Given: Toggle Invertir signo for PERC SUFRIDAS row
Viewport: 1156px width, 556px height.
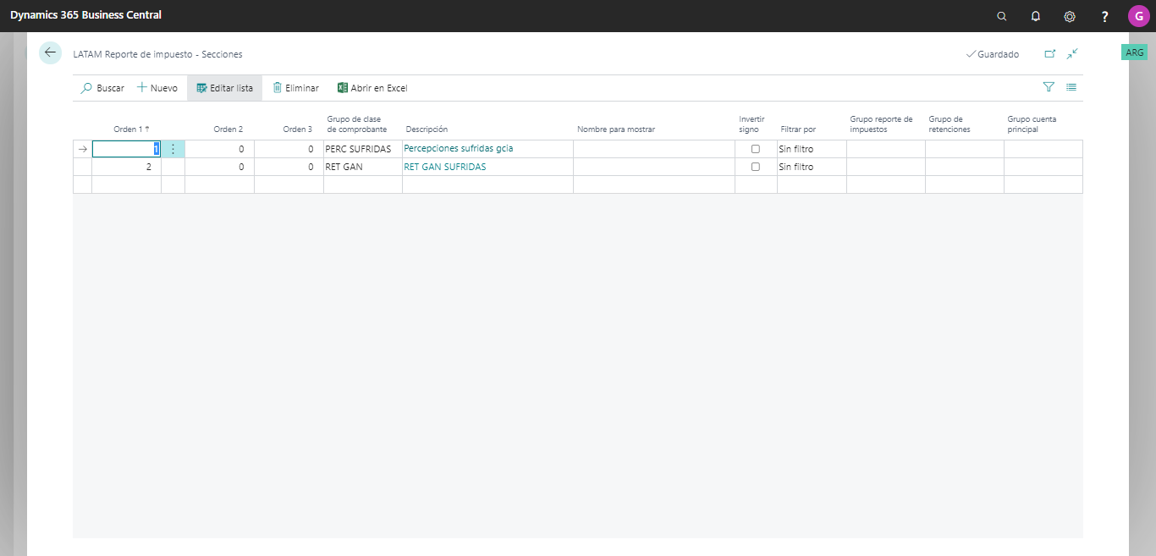Looking at the screenshot, I should pos(756,149).
